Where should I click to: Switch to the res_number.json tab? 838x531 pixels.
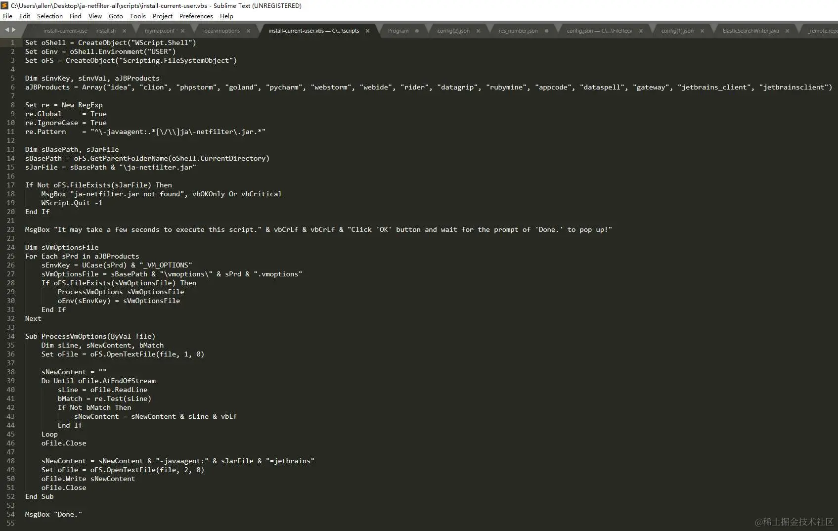(518, 31)
